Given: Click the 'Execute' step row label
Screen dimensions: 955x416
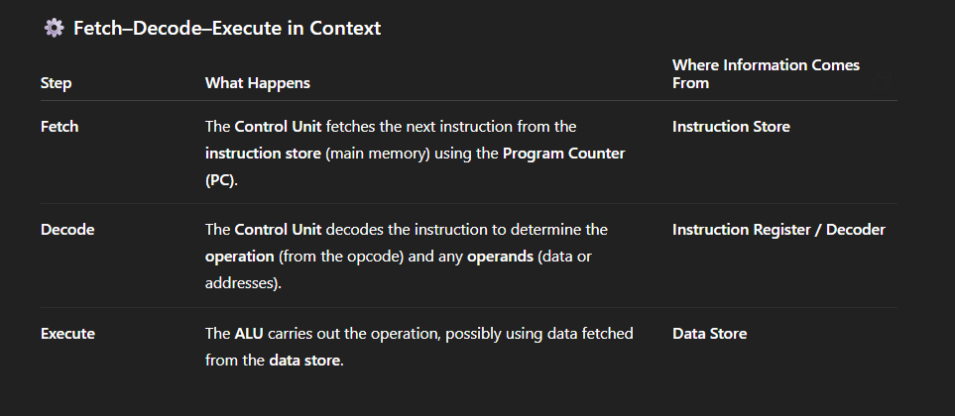Looking at the screenshot, I should point(67,334).
